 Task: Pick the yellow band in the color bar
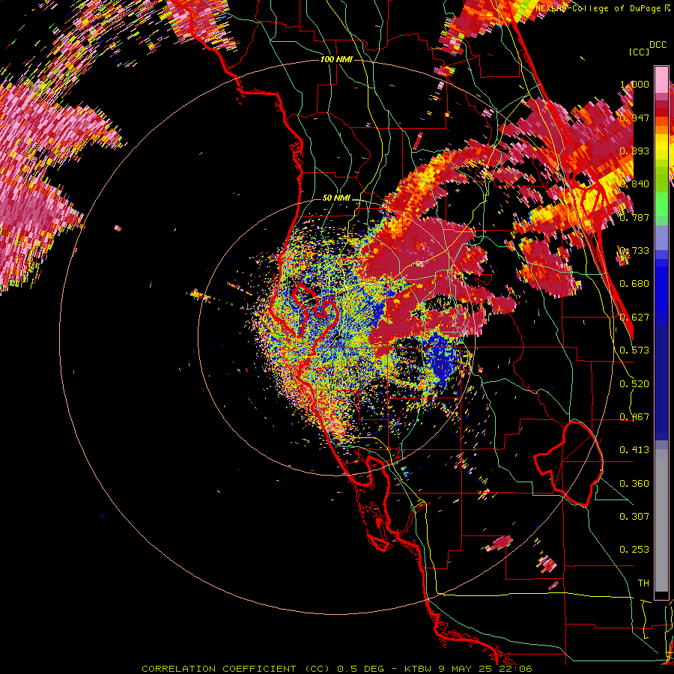point(661,146)
